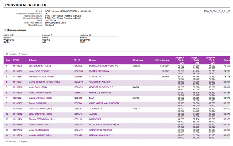Click athlete Isabella MURRAY (IRL)
Screen dimensions: 233x146
(41, 135)
